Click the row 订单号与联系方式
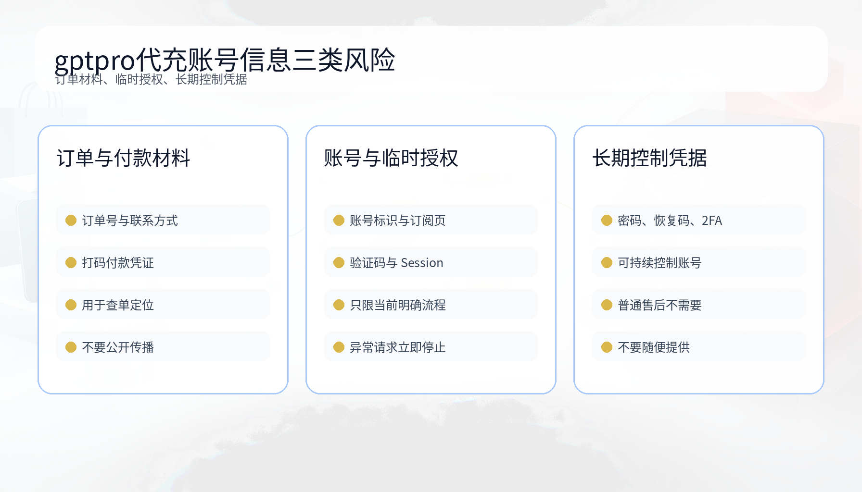The width and height of the screenshot is (862, 492). pos(163,220)
